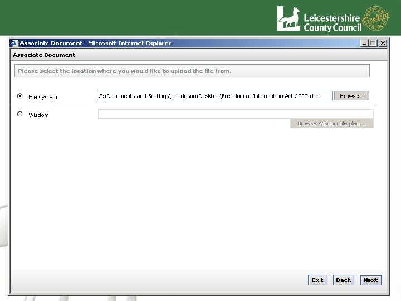Image resolution: width=401 pixels, height=301 pixels.
Task: Select the File system radio button
Action: (x=19, y=96)
